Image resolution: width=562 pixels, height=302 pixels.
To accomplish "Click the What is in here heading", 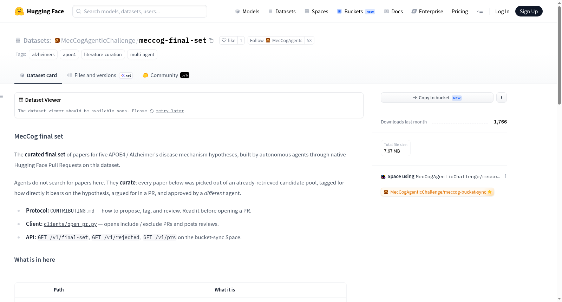I will click(x=35, y=260).
